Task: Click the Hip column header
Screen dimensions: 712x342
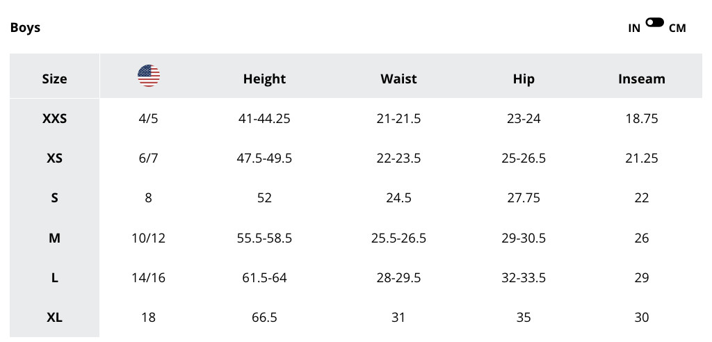Action: [524, 79]
